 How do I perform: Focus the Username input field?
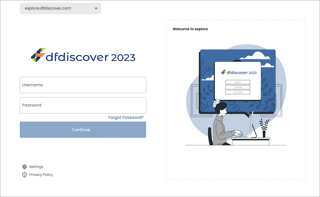pos(83,85)
